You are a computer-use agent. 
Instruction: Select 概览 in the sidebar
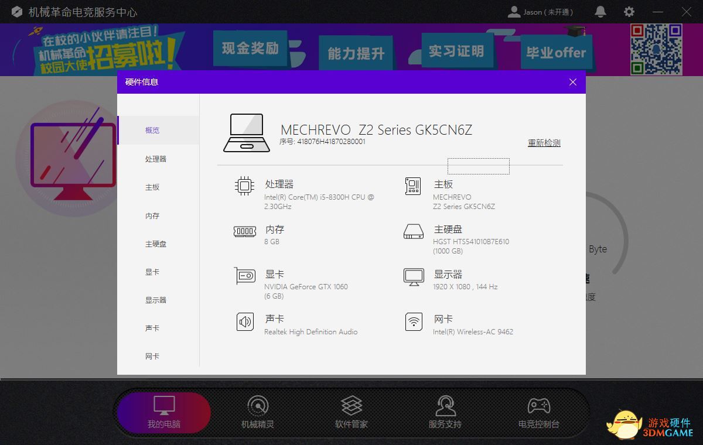click(158, 130)
